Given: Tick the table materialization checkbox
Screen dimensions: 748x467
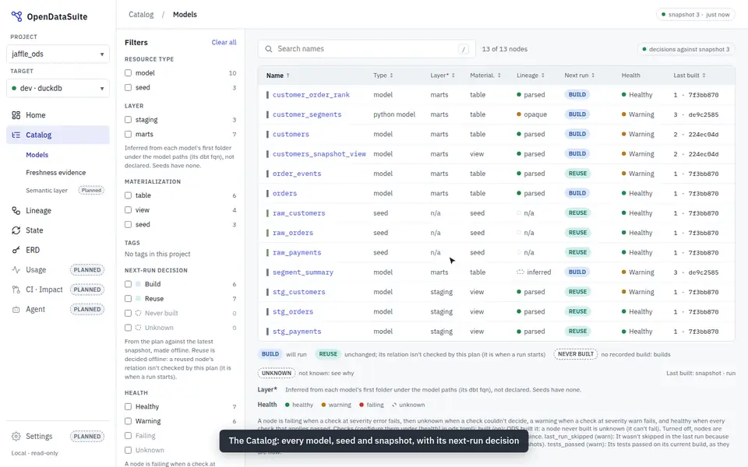Looking at the screenshot, I should click(x=128, y=195).
